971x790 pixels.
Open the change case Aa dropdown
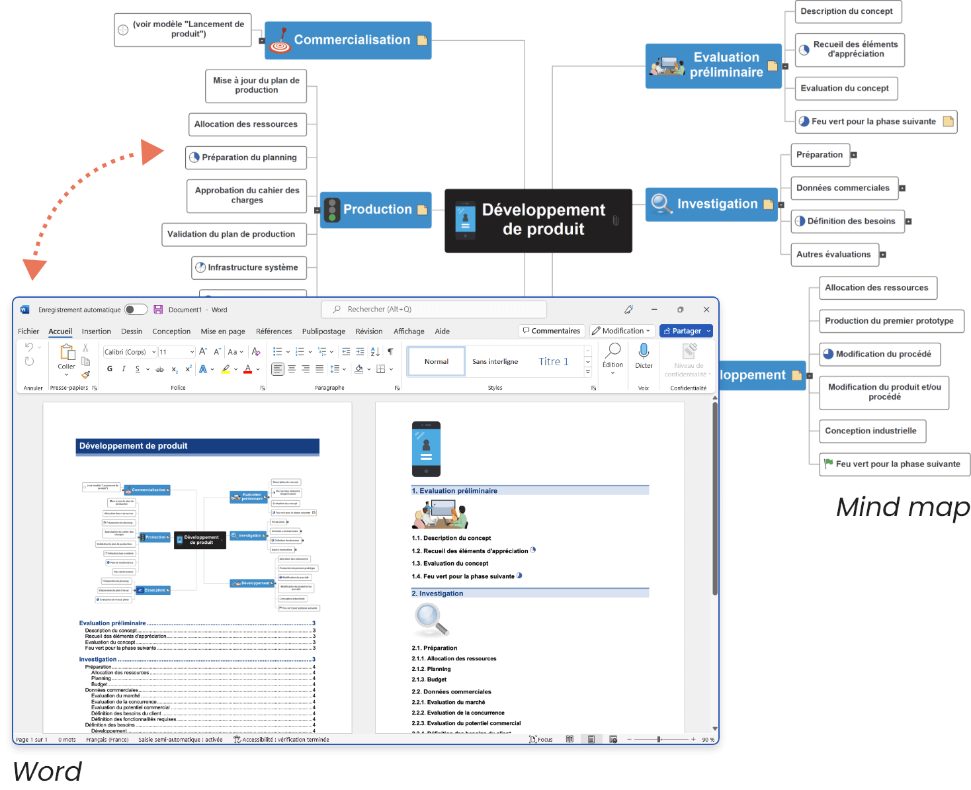[235, 352]
